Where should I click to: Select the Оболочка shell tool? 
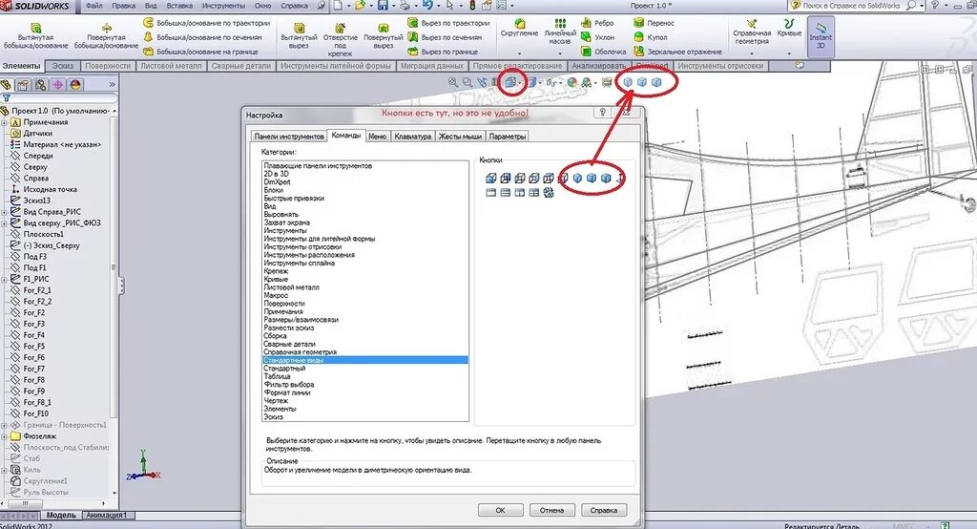pos(603,52)
